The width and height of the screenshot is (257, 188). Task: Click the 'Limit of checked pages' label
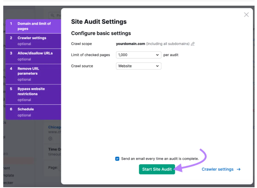pyautogui.click(x=90, y=55)
